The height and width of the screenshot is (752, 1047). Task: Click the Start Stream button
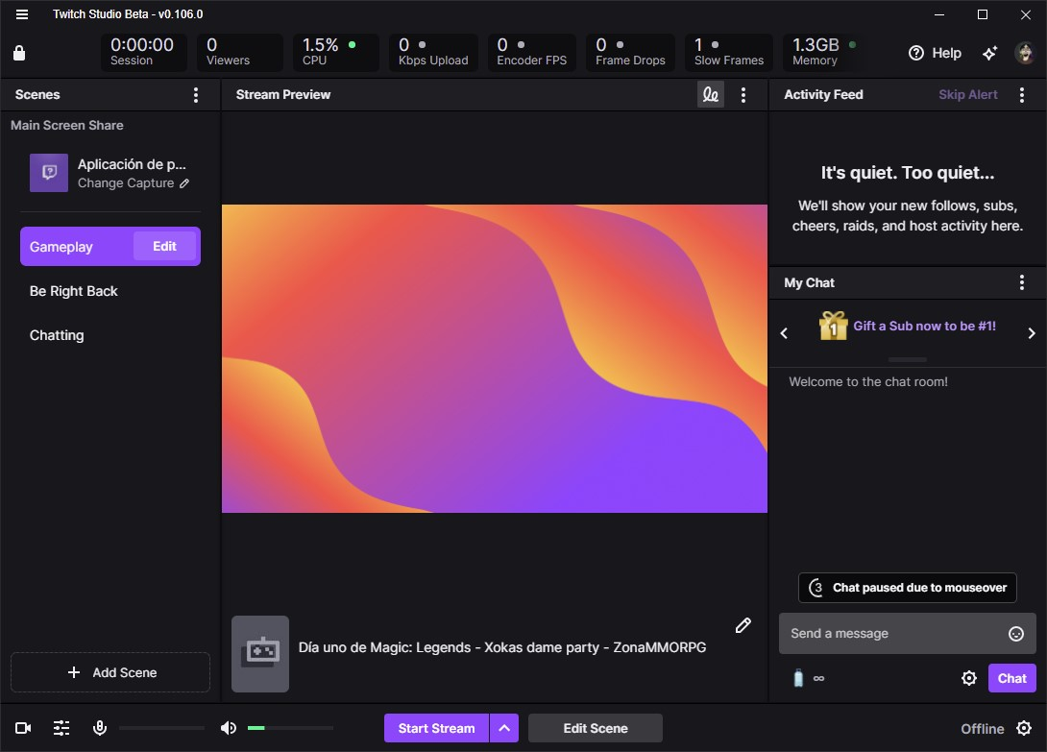click(436, 728)
